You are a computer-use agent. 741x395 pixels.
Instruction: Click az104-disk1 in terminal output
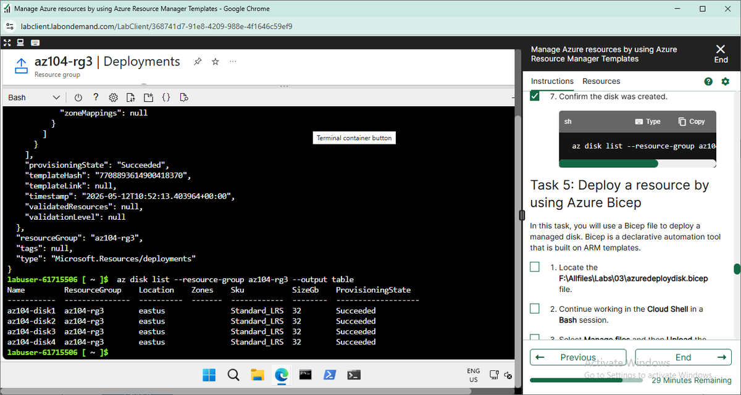click(x=31, y=310)
